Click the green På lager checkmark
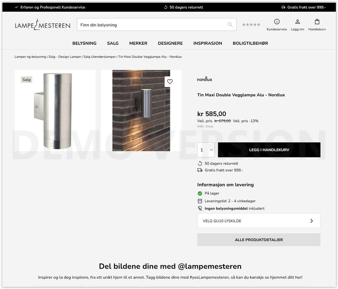Screen dimensions: 338x289 [200, 193]
